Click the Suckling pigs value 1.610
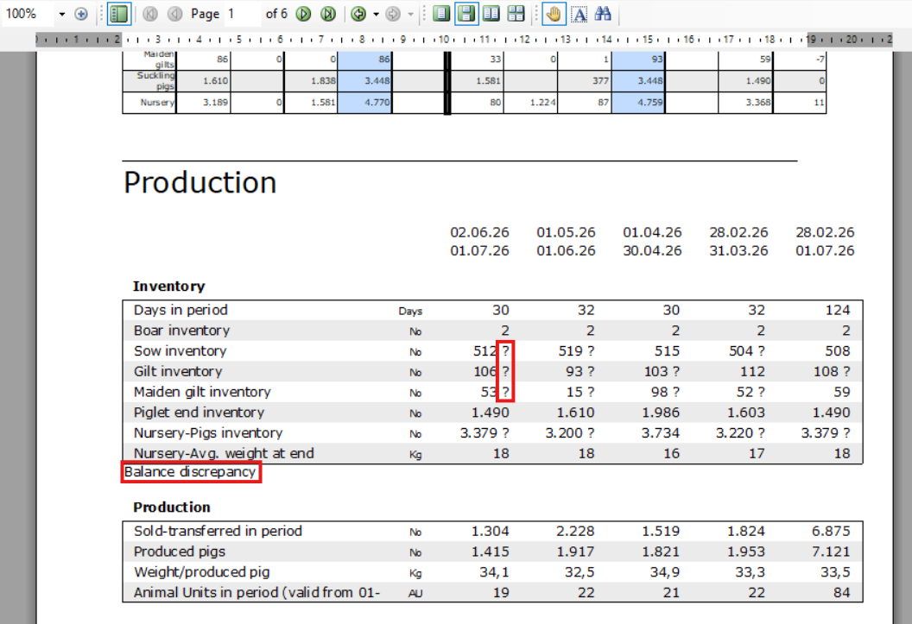 (x=216, y=81)
